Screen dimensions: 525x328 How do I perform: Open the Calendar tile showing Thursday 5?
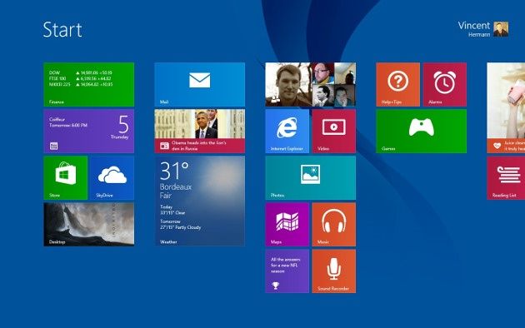click(x=88, y=131)
